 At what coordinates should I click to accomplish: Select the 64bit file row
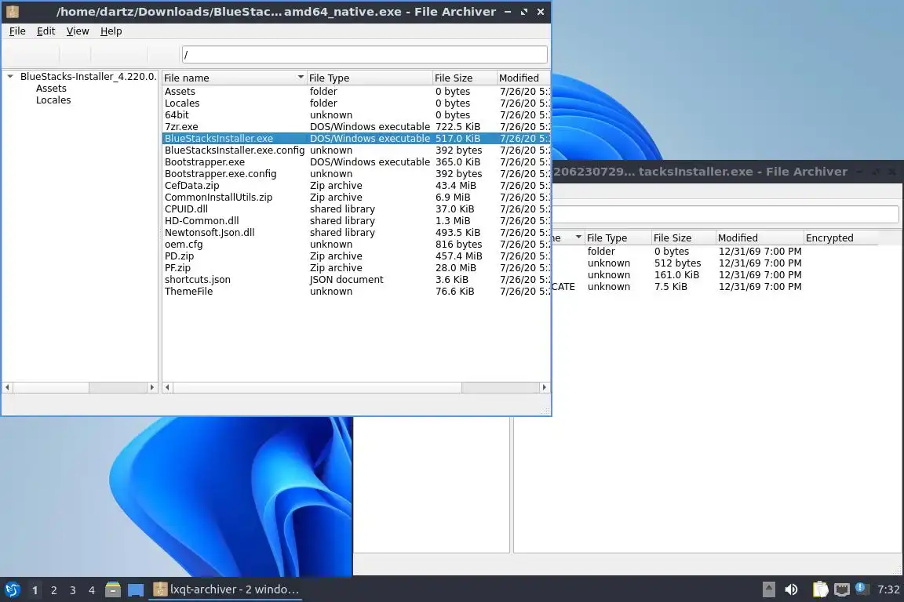click(356, 115)
